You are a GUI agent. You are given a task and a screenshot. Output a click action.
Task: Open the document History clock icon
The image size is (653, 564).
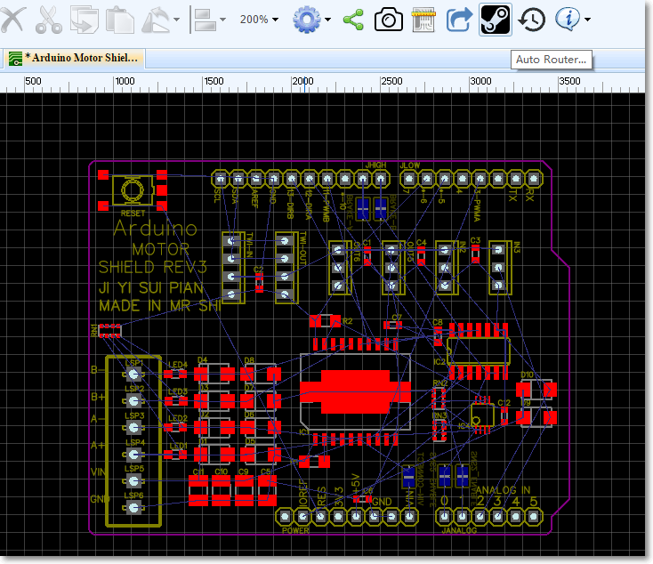click(x=532, y=20)
